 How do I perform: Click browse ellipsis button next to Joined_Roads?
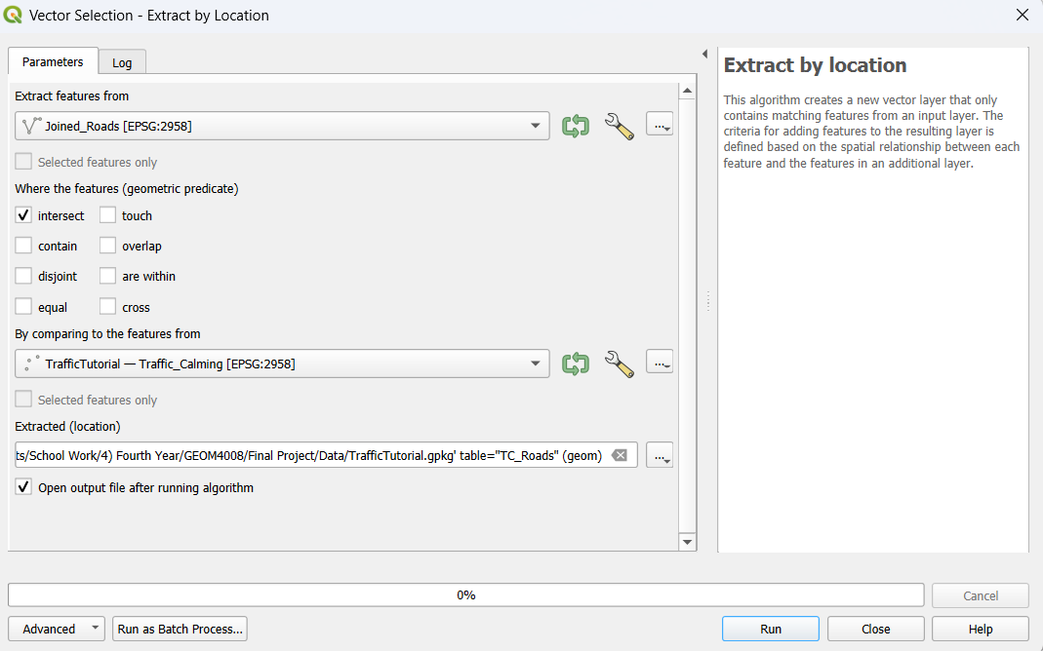click(660, 125)
